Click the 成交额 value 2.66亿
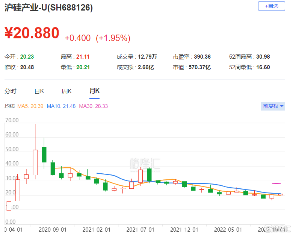 click(146, 67)
